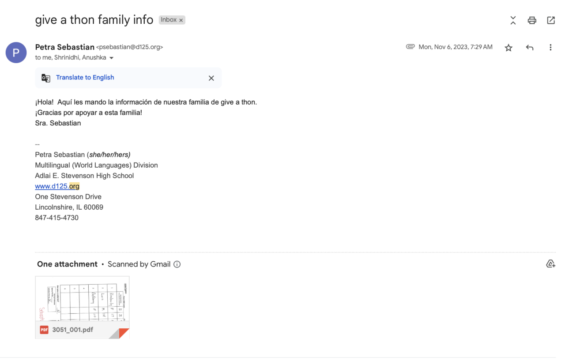The image size is (565, 361).
Task: Click the expand/collapse all messages icon
Action: [x=513, y=20]
